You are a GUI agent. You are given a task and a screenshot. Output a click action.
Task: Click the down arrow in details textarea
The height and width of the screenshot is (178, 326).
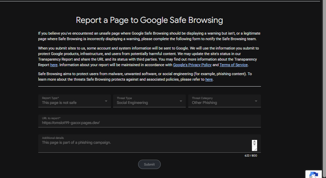point(254,144)
